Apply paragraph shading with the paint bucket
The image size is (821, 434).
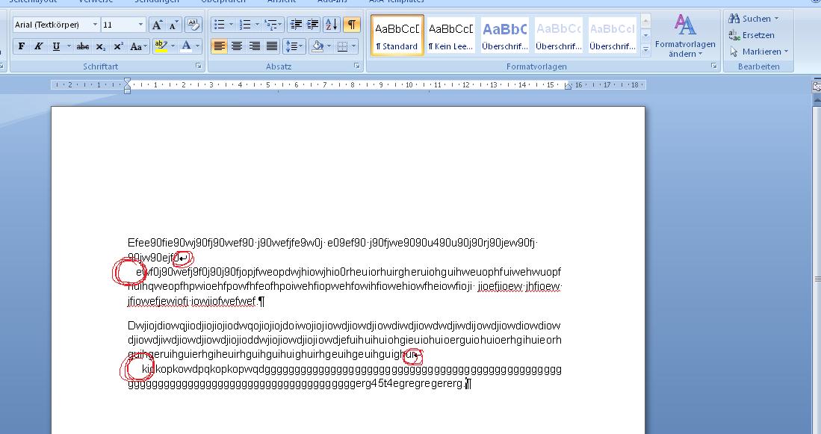tap(317, 46)
